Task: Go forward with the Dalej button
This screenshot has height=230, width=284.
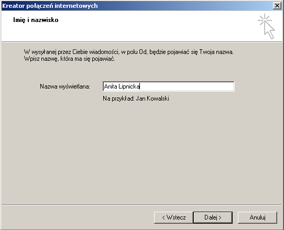Action: 213,217
